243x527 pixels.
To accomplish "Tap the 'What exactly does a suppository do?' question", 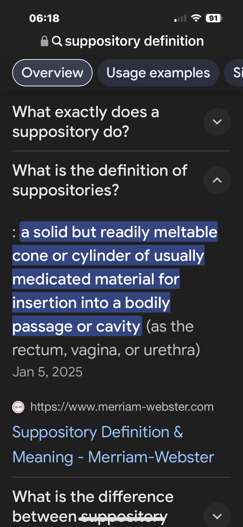I will click(x=86, y=122).
